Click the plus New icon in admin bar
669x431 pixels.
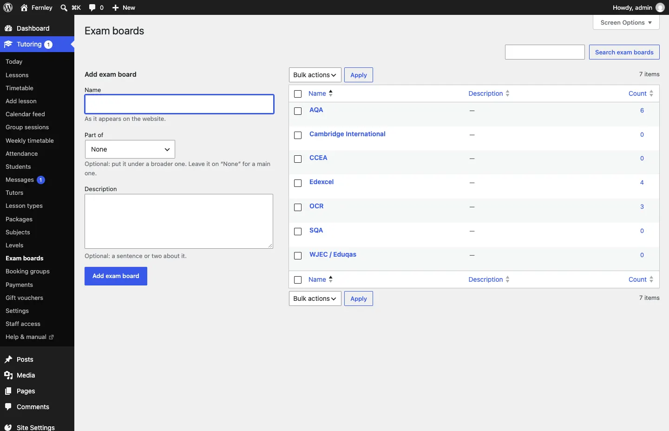coord(116,7)
